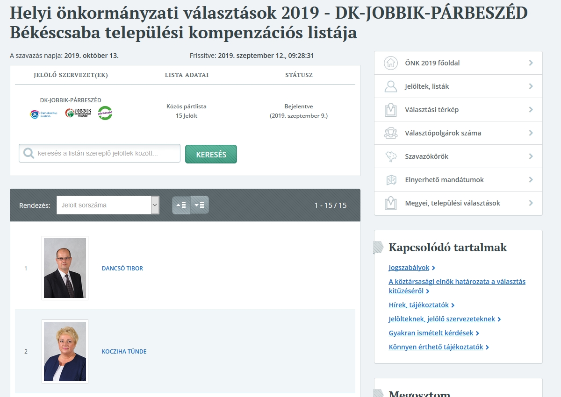Click the chevron on Választópolgárok száma row
The height and width of the screenshot is (397, 561).
click(531, 133)
